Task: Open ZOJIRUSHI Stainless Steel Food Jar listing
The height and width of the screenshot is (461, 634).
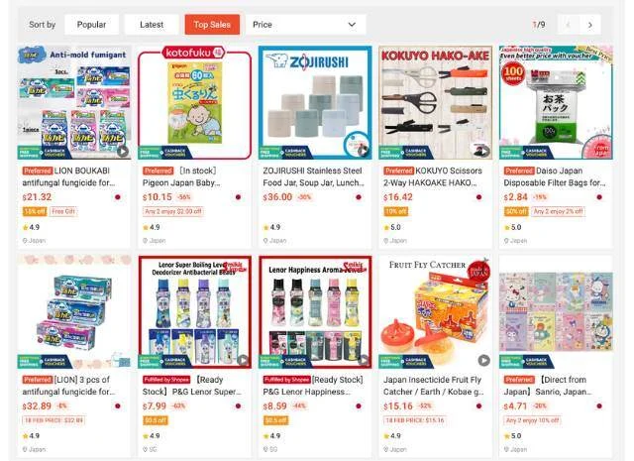Action: [313, 176]
